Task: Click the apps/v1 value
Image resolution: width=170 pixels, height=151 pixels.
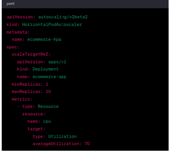Action: point(57,62)
